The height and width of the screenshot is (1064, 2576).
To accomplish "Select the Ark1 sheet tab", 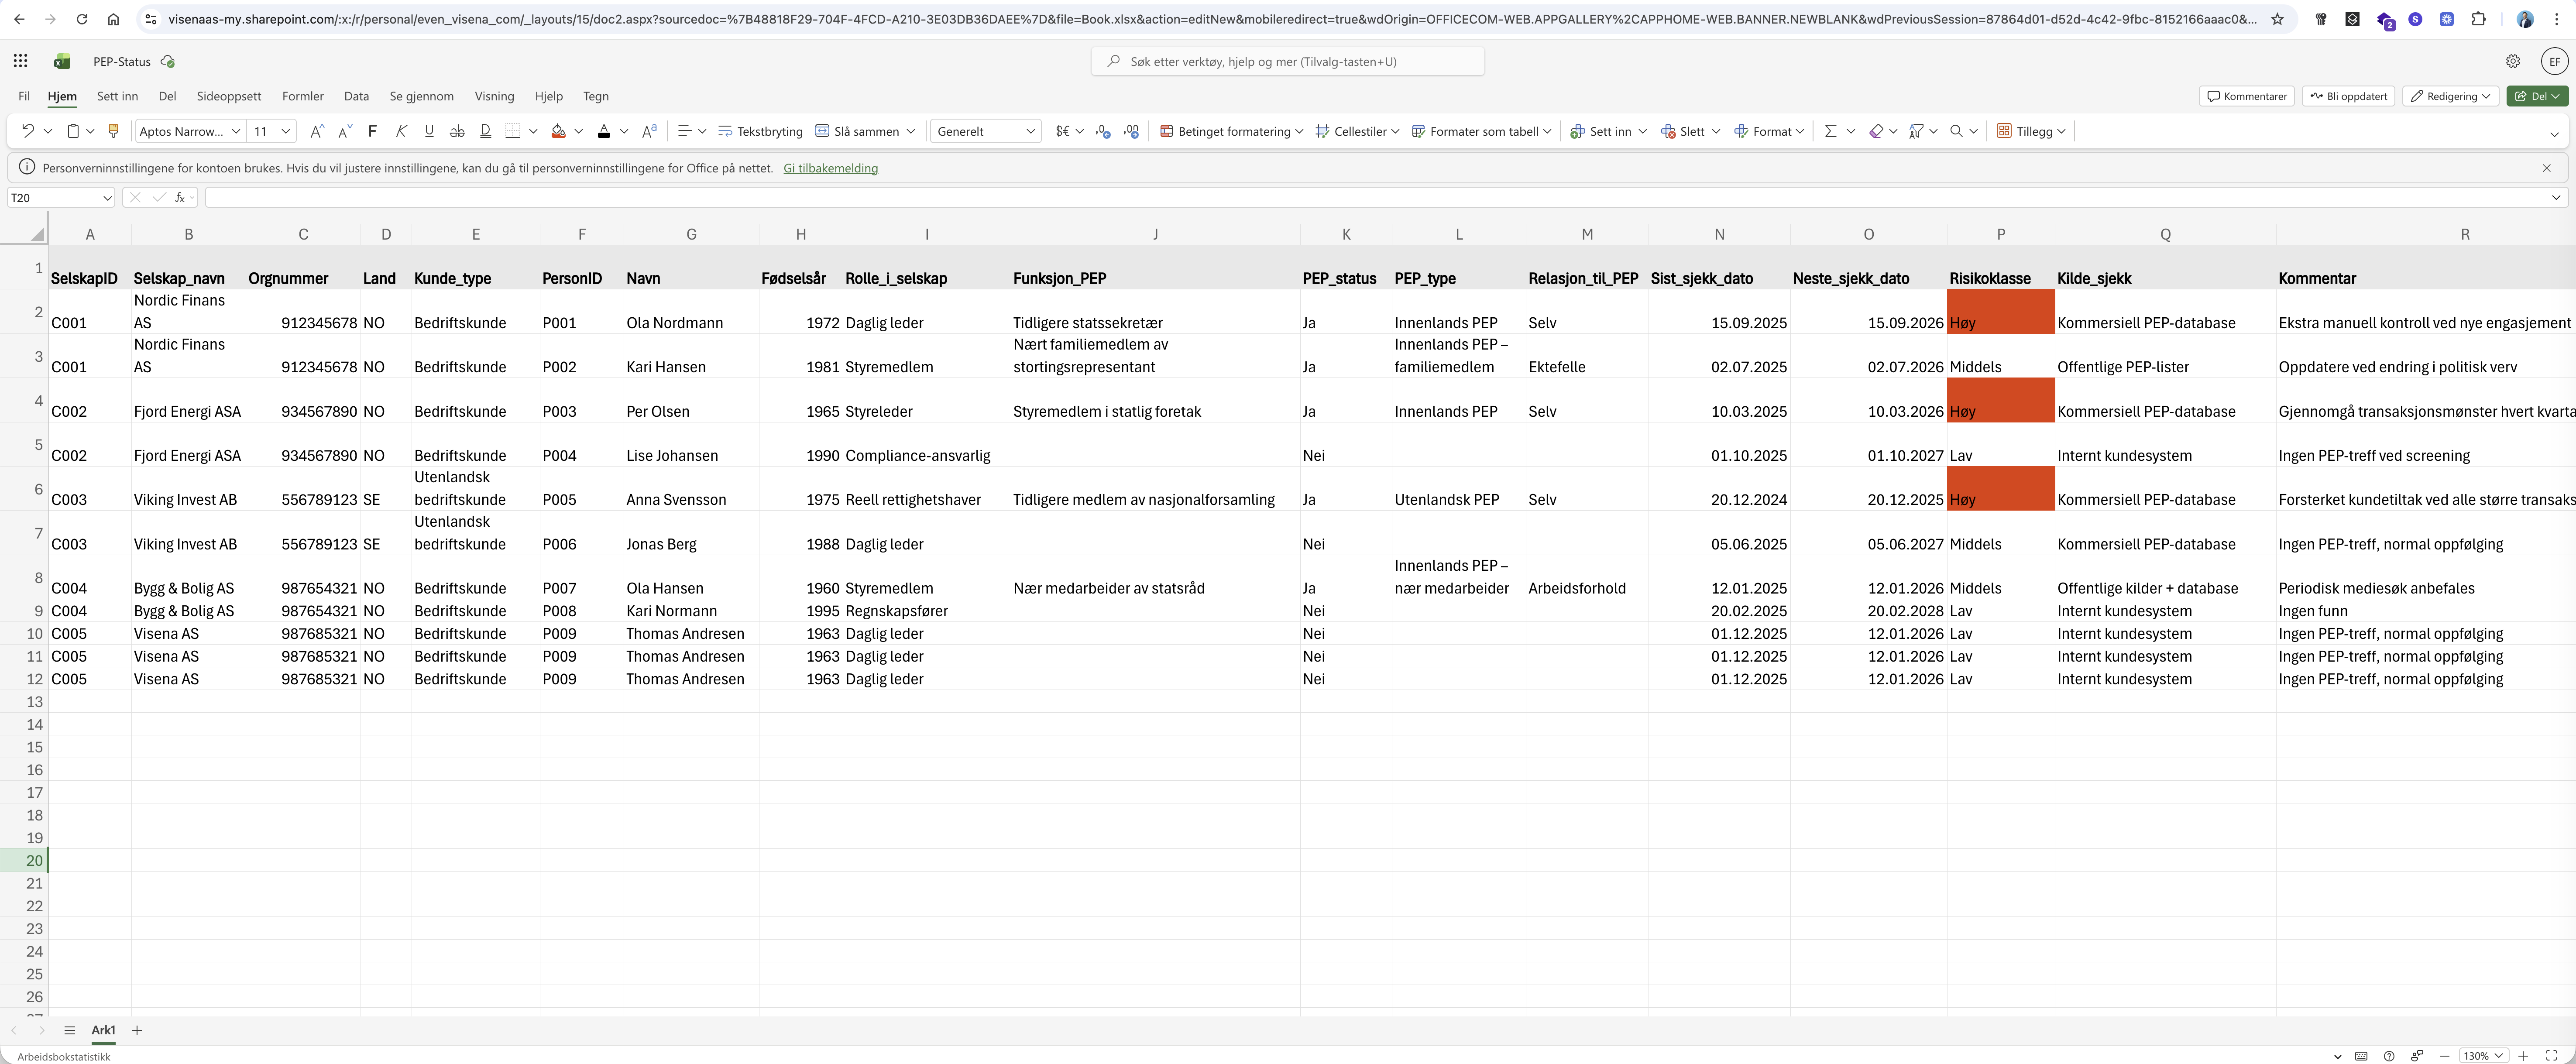I will tap(103, 1030).
